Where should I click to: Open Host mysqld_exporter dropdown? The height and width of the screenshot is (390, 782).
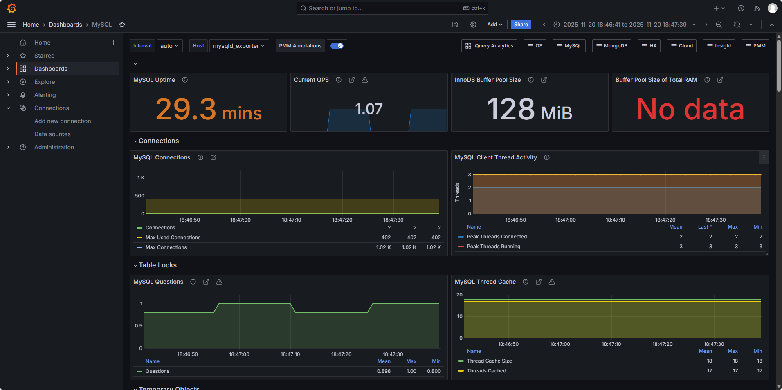pyautogui.click(x=239, y=46)
